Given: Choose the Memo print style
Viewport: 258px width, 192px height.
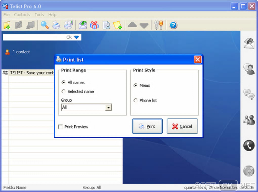Looking at the screenshot, I should tap(135, 85).
